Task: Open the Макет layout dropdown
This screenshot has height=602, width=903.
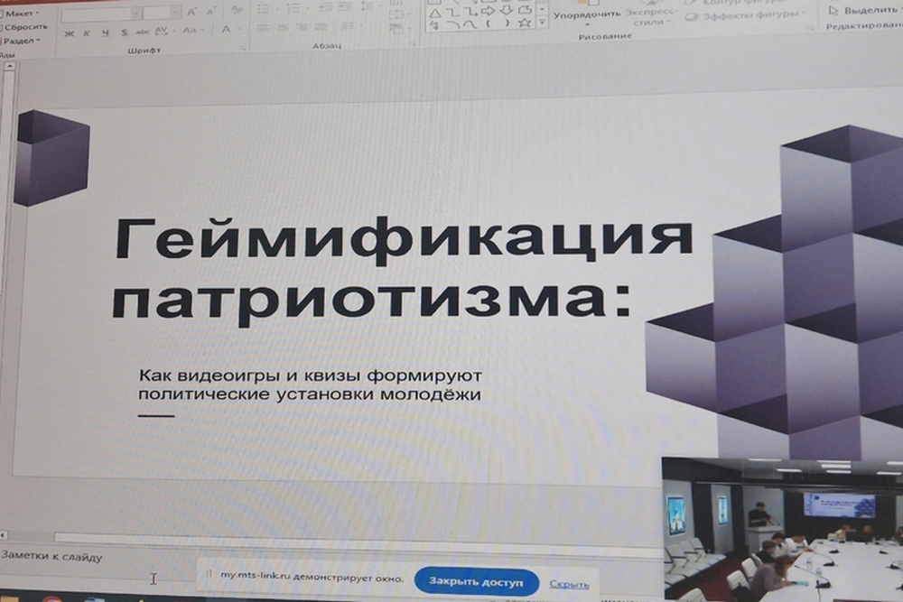Action: tap(23, 14)
